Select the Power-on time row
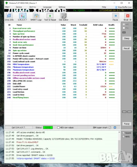This screenshot has height=167, width=137. point(62,48)
